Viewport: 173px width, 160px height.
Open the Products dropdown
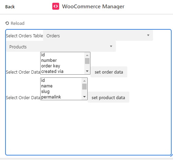(61, 47)
